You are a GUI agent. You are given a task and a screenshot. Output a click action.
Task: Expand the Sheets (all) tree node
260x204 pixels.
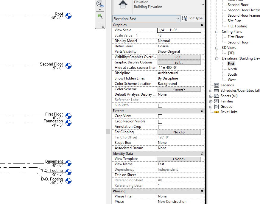click(211, 96)
